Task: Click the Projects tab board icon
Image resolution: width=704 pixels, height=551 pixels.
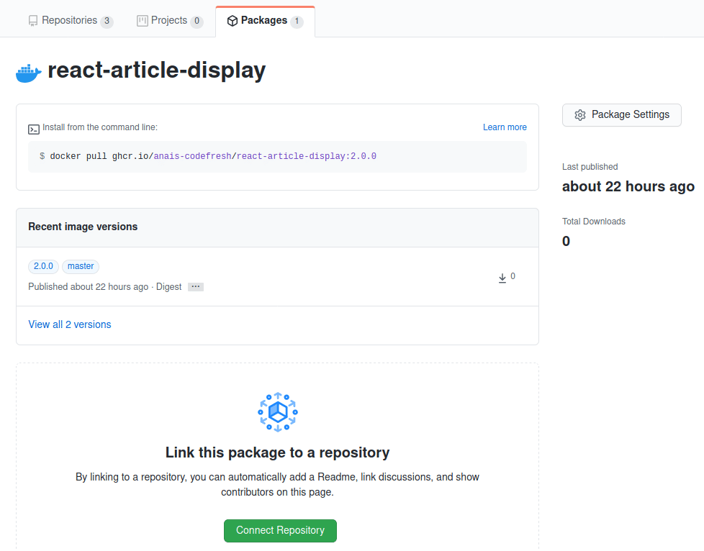Action: click(x=143, y=21)
